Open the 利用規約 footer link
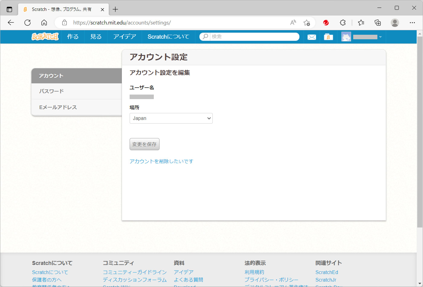Viewport: 423px width, 287px height. 254,272
